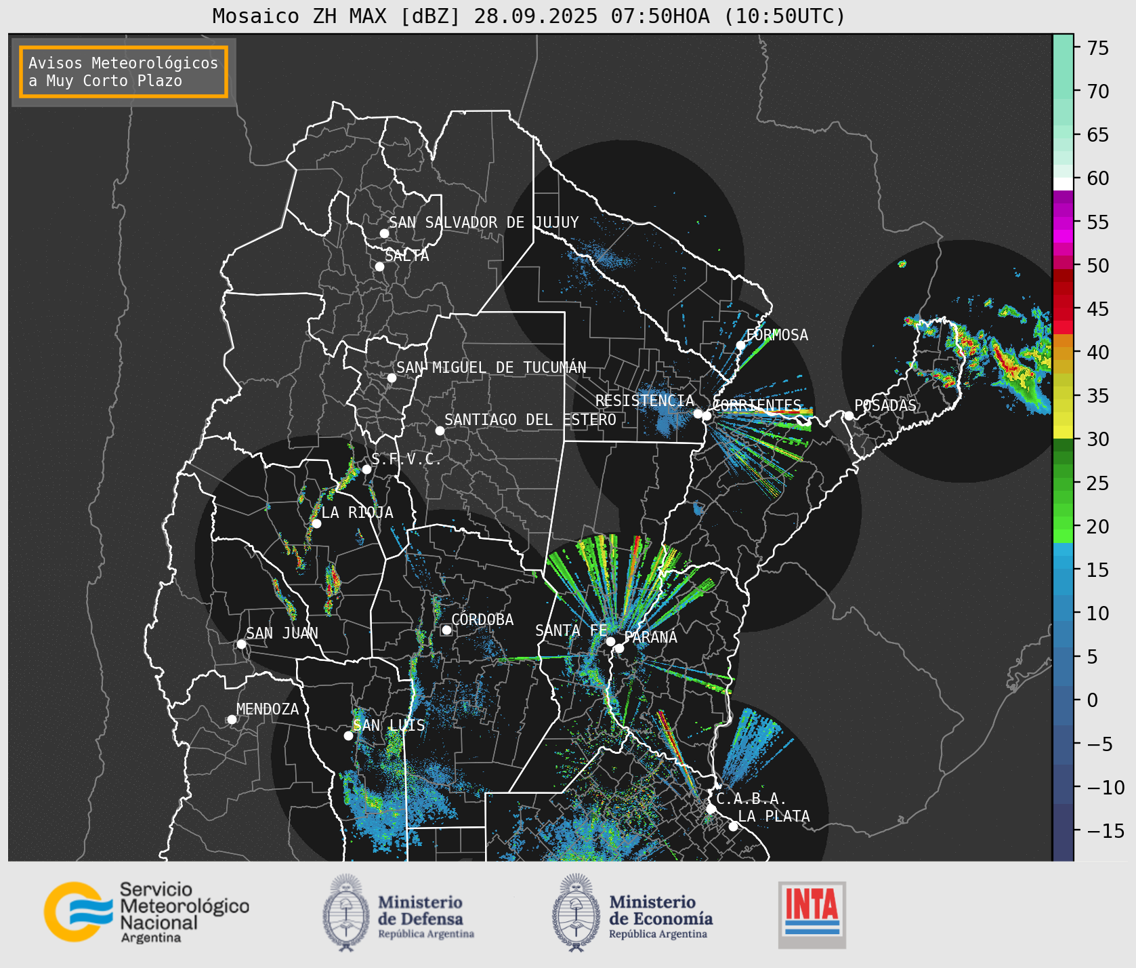Click the SANTIAGO DEL ESTERO label

coord(530,420)
